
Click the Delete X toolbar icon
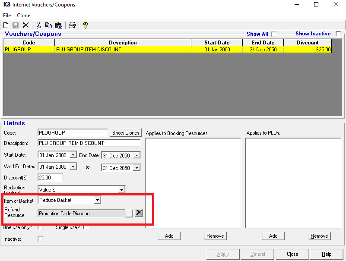point(25,25)
